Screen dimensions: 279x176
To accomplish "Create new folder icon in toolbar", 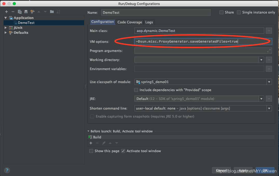I will click(x=52, y=12).
